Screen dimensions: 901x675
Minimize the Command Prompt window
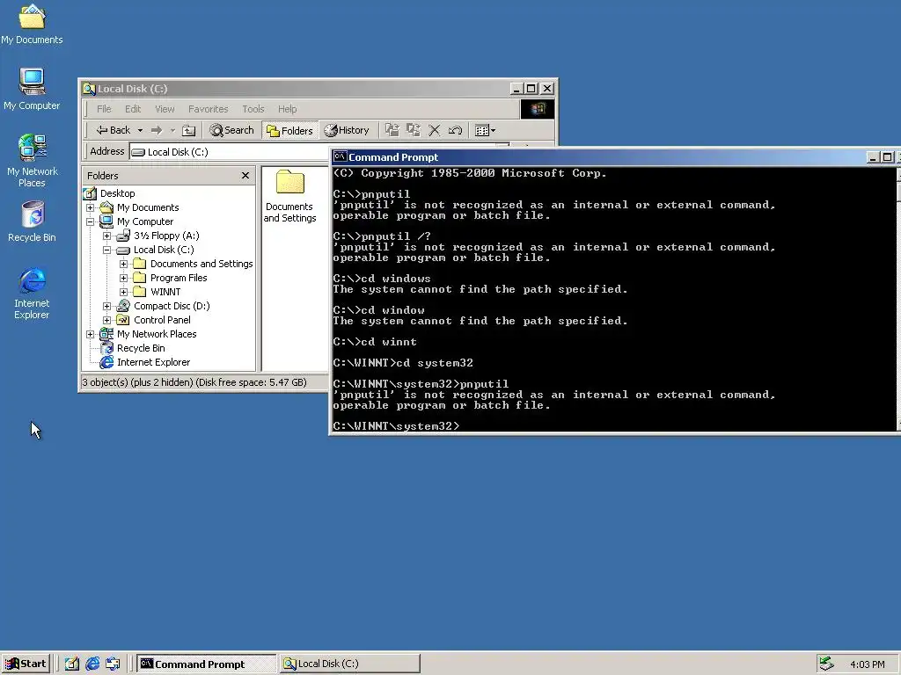[873, 157]
